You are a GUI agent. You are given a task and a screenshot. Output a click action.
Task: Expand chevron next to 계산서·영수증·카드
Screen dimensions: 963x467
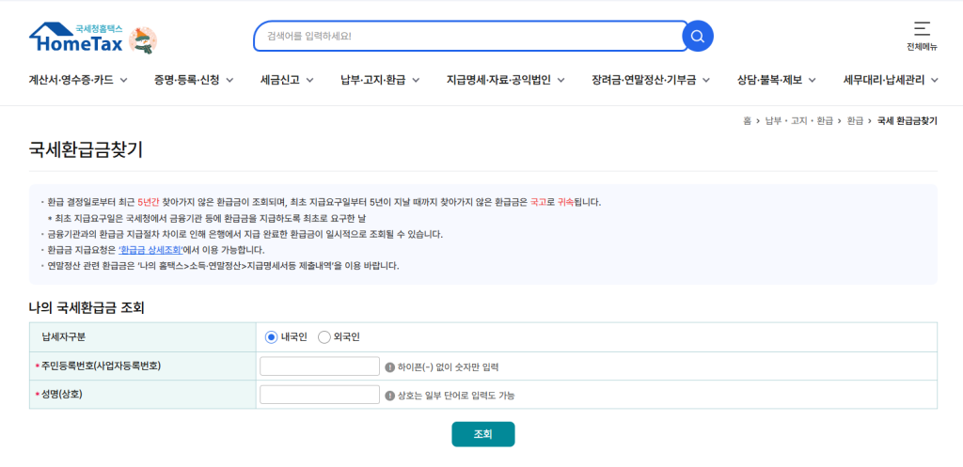pyautogui.click(x=123, y=80)
